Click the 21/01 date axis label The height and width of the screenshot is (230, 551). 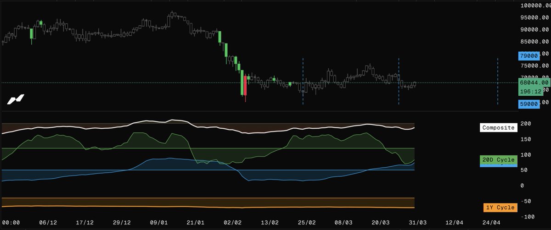pyautogui.click(x=196, y=222)
